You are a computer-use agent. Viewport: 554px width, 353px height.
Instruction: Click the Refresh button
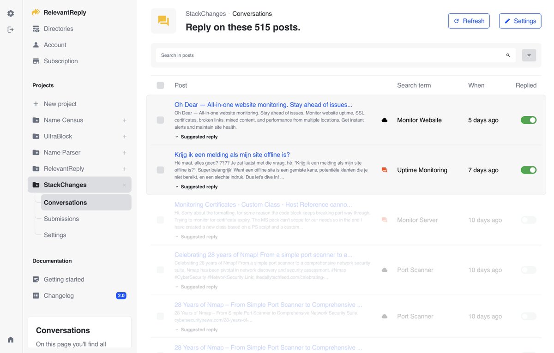pyautogui.click(x=469, y=21)
